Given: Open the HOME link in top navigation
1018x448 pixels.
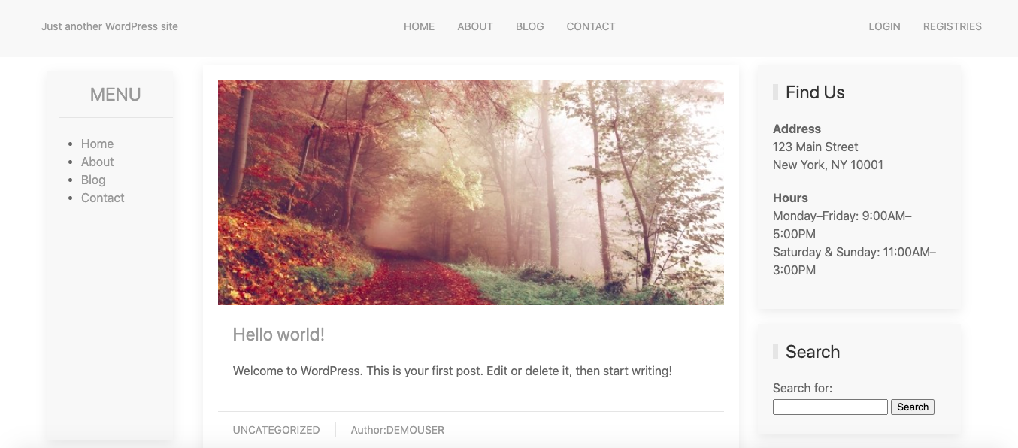Looking at the screenshot, I should point(419,26).
